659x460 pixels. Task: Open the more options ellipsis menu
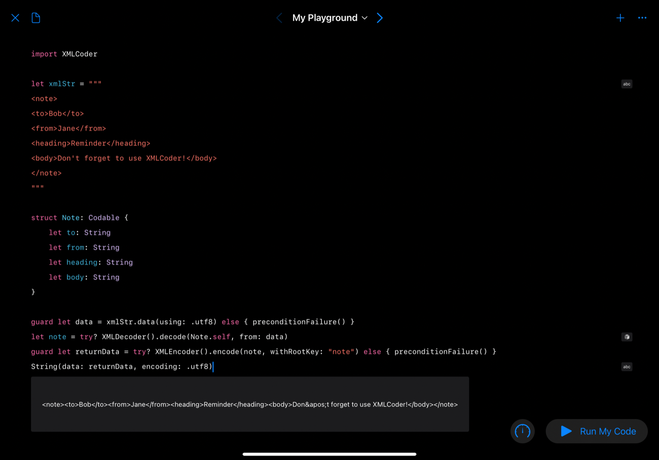point(642,18)
